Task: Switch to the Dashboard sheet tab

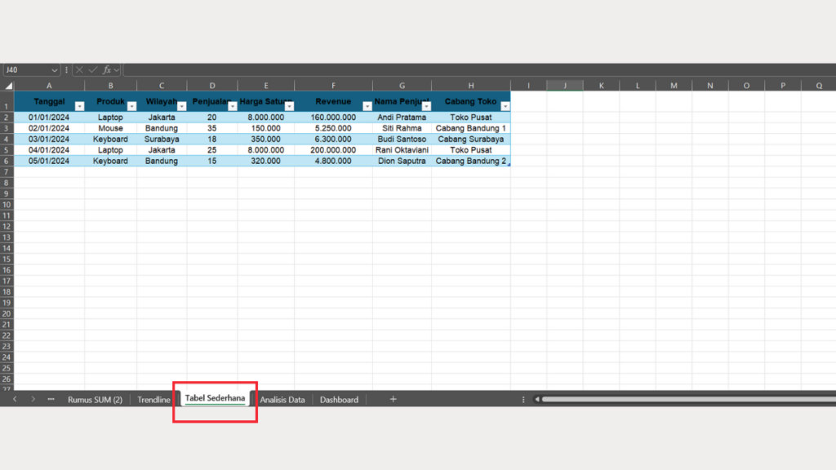Action: point(339,400)
